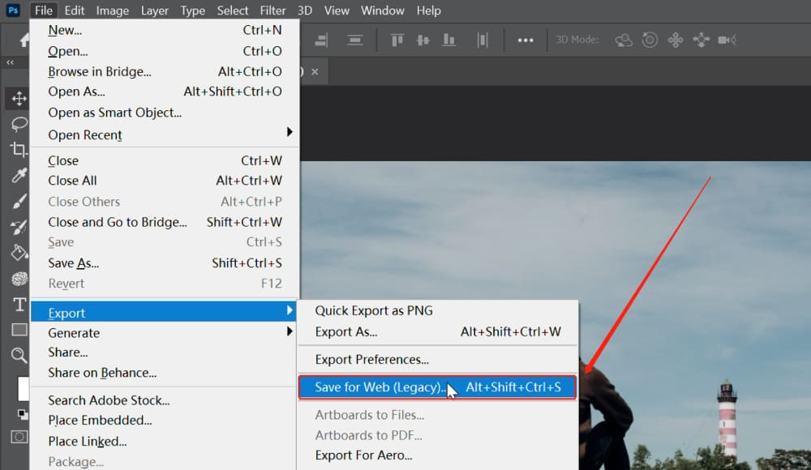This screenshot has height=470, width=811.
Task: Open the Filter menu
Action: coord(272,11)
